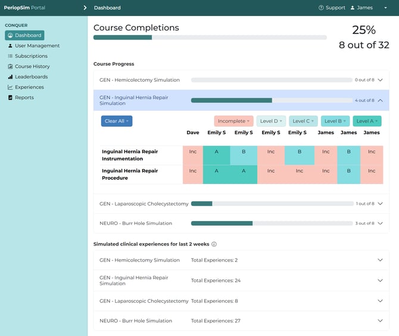Toggle the Level A filter
This screenshot has width=399, height=336.
[367, 121]
